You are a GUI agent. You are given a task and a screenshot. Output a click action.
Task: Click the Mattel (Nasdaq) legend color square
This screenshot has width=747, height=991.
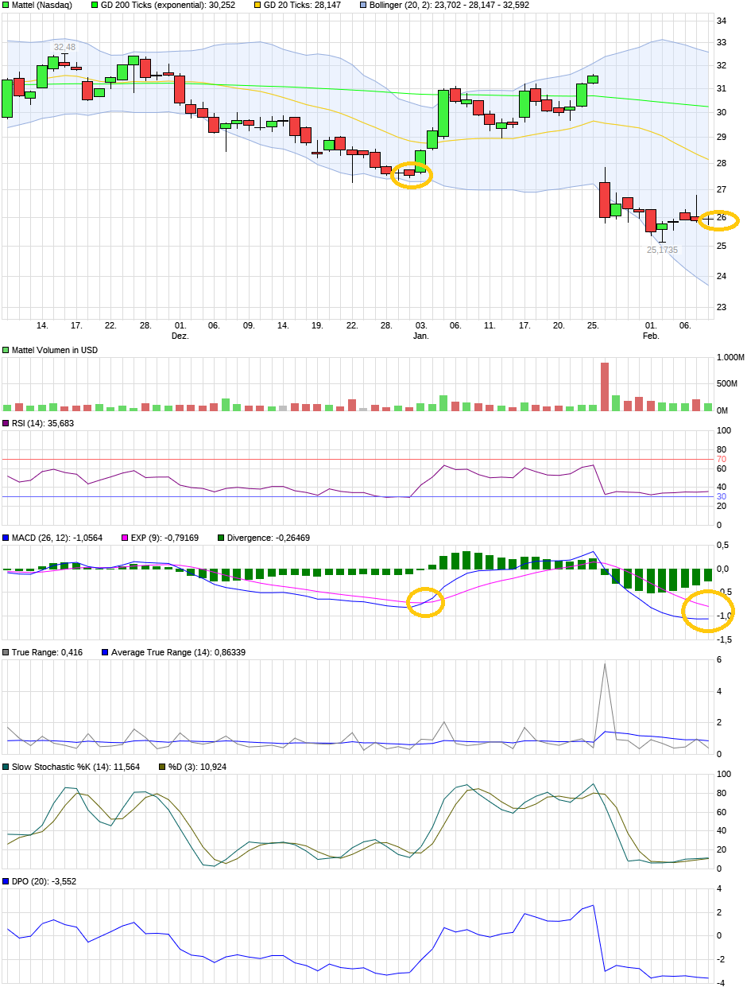click(x=6, y=5)
